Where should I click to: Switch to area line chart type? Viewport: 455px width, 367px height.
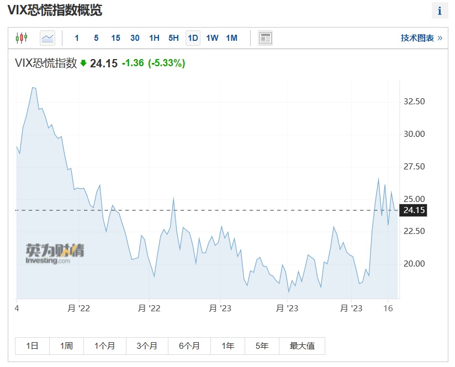(x=47, y=38)
